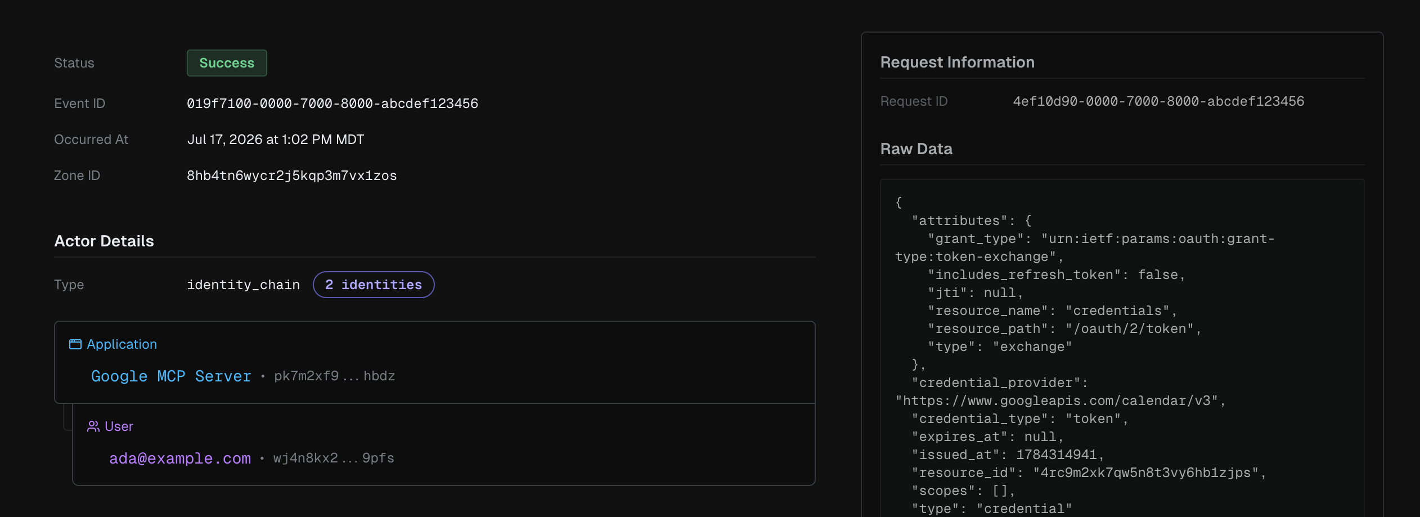Image resolution: width=1420 pixels, height=517 pixels.
Task: Click the Type field label
Action: coord(69,285)
